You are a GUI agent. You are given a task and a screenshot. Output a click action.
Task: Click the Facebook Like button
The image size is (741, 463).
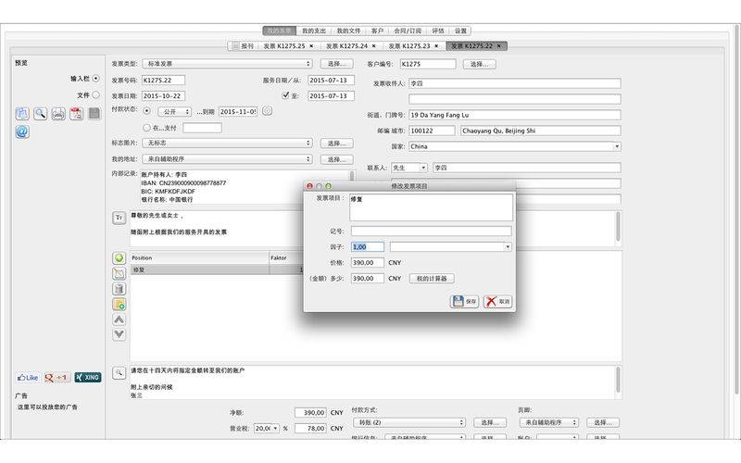tap(28, 378)
